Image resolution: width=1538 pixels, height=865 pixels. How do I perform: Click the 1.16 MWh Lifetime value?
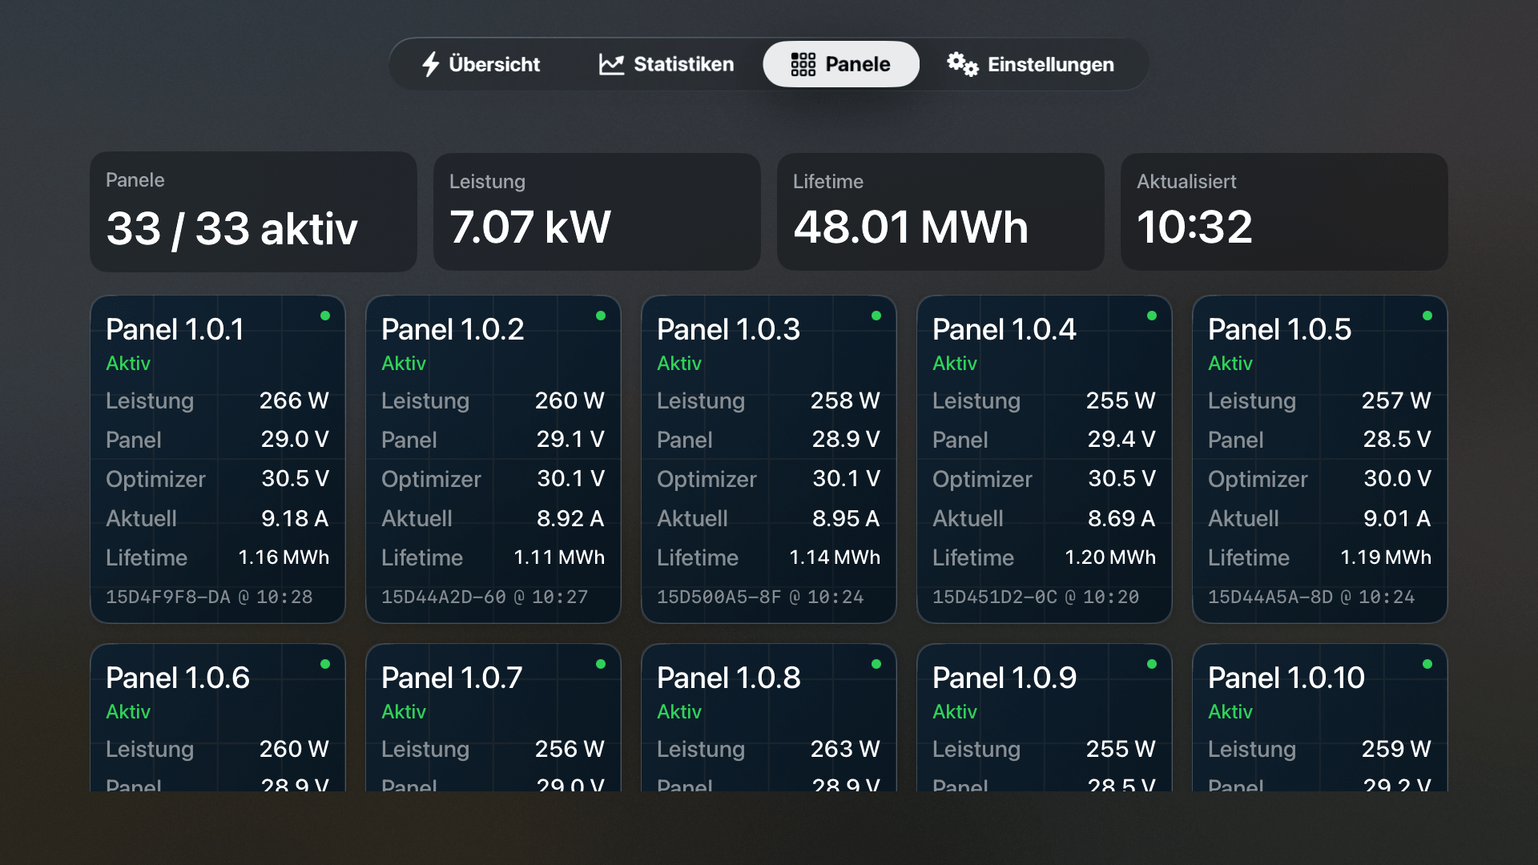point(284,557)
